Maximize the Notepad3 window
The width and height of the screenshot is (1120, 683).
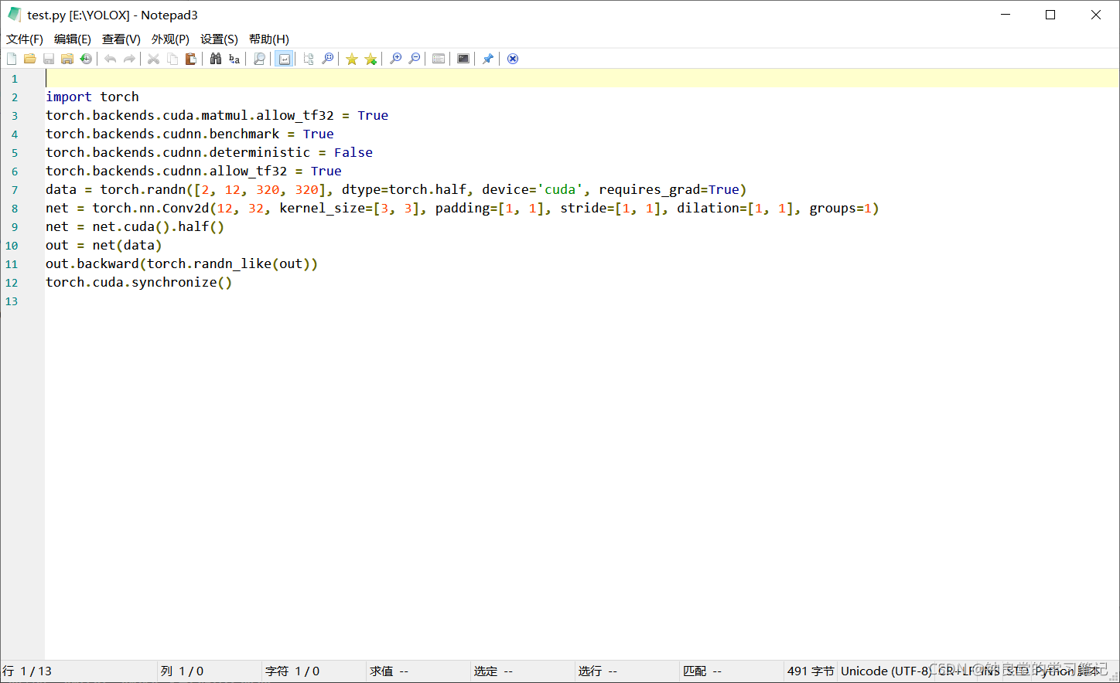point(1050,15)
